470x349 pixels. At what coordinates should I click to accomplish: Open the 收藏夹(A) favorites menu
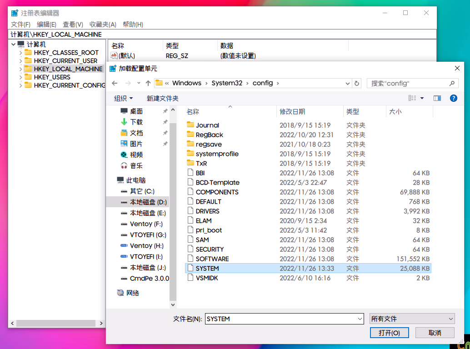click(103, 25)
